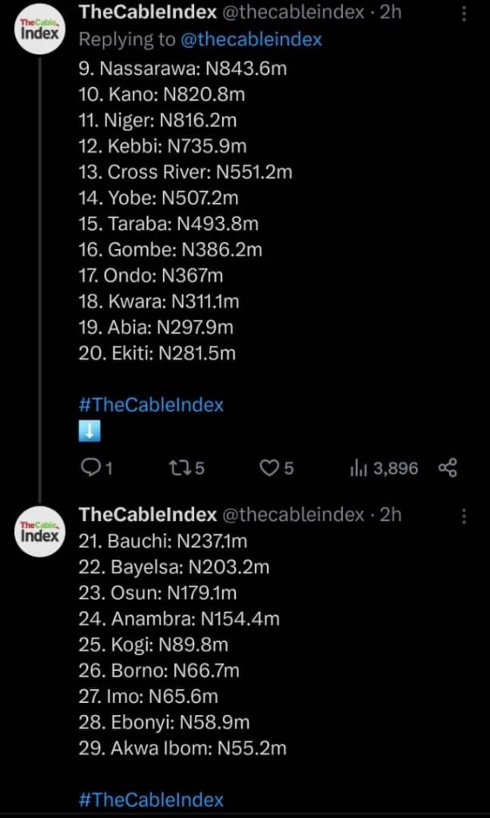490x818 pixels.
Task: Click the TheCable Index avatar on the first tweet
Action: (x=40, y=35)
